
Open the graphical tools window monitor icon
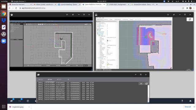point(96,15)
